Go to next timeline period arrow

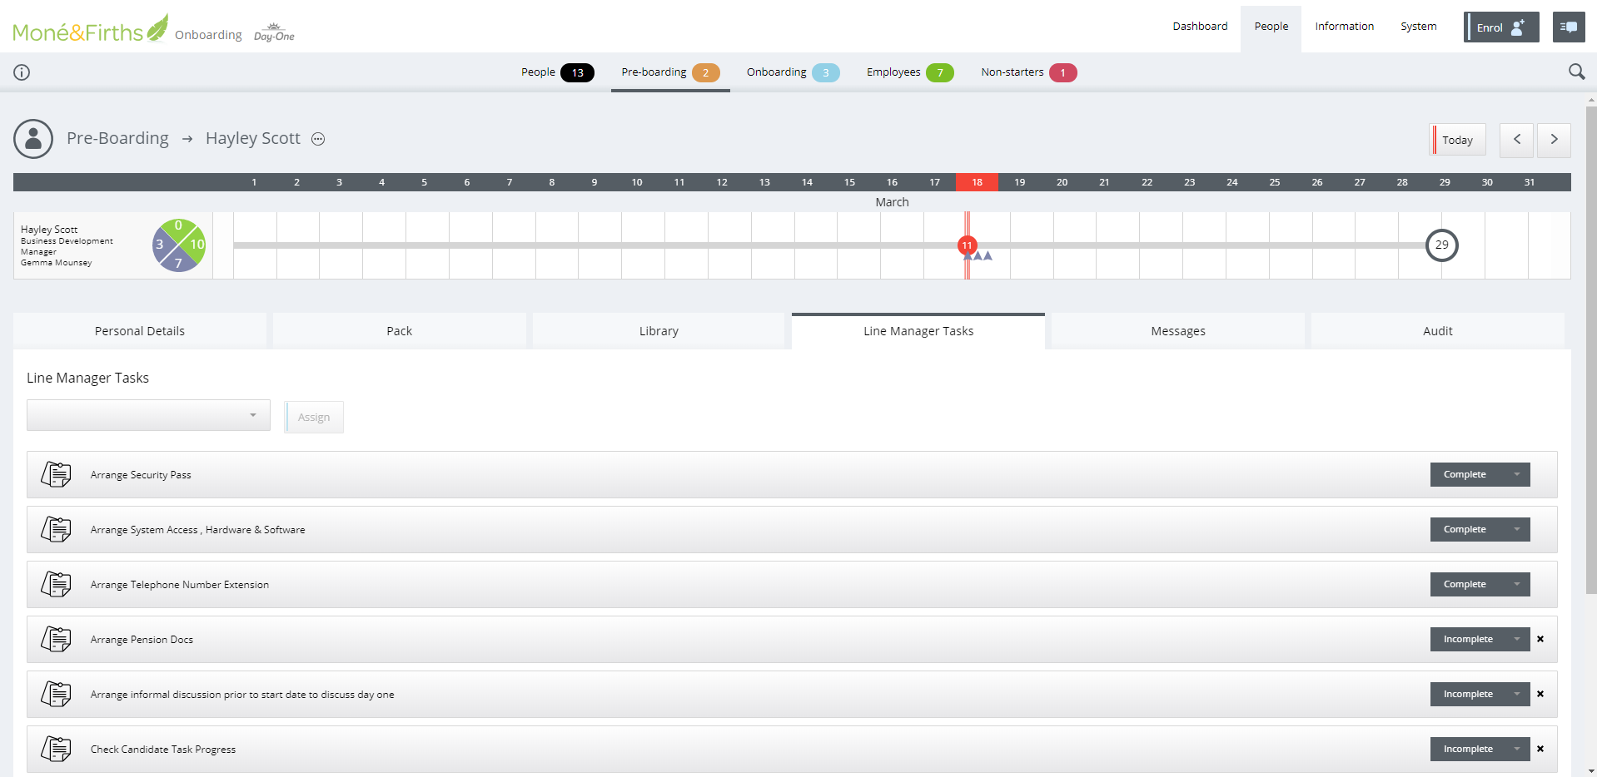pos(1554,140)
